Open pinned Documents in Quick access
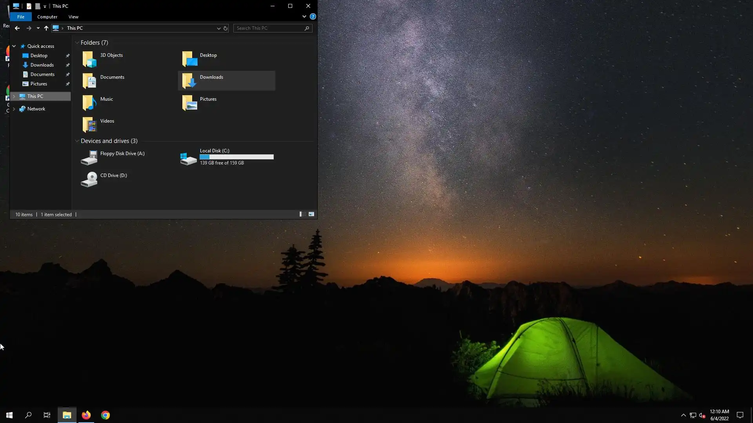This screenshot has width=753, height=423. click(42, 74)
